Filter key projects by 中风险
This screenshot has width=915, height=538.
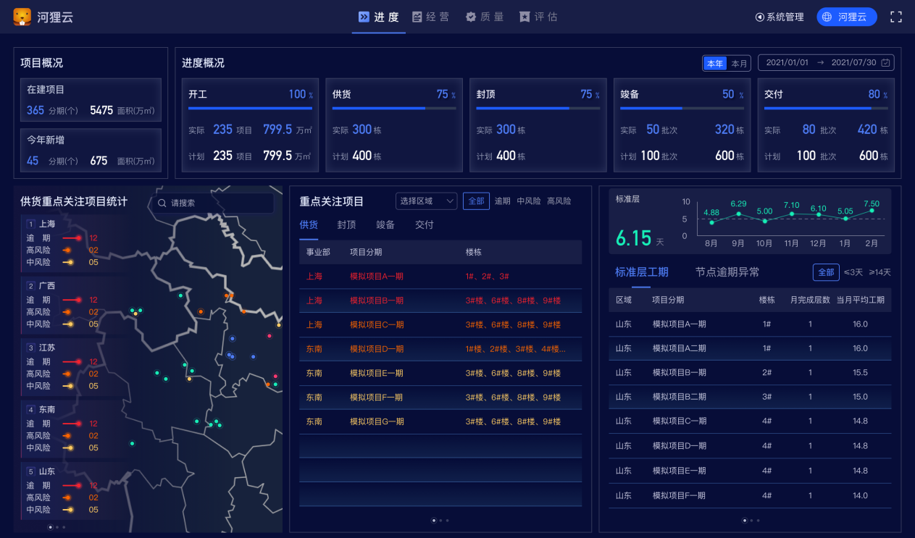529,201
